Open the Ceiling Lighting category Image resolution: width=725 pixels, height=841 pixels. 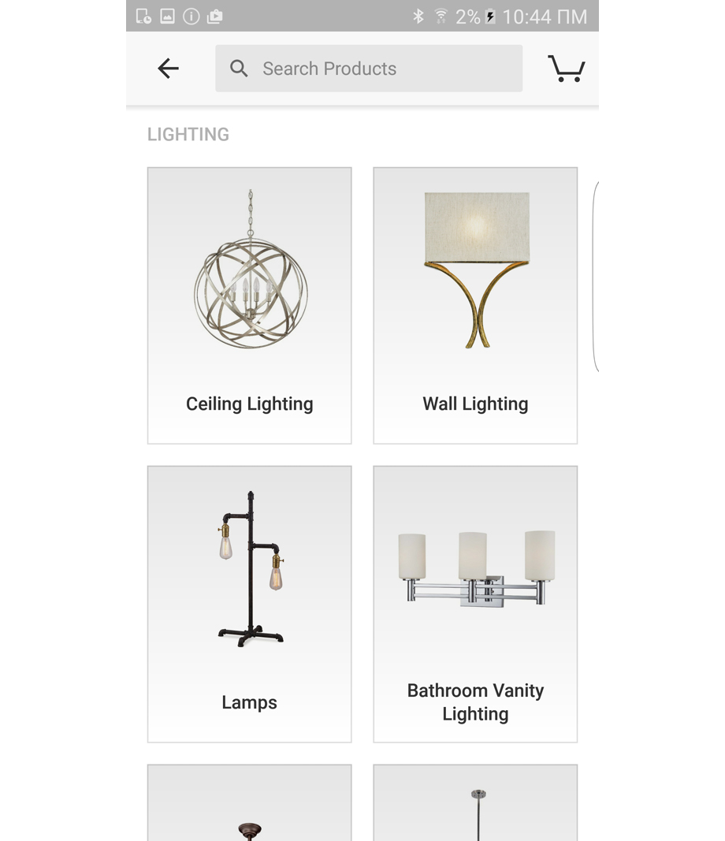(249, 306)
